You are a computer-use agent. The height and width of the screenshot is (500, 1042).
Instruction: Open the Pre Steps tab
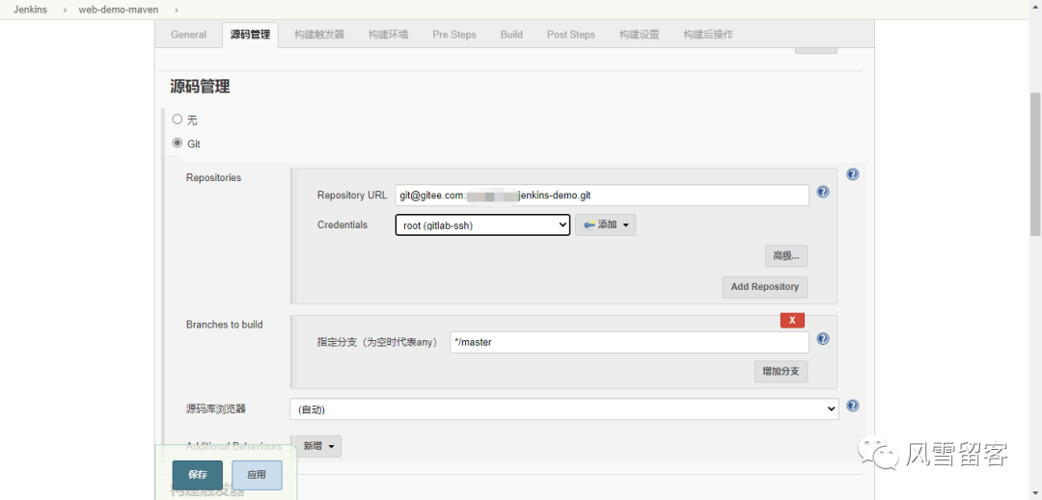[x=454, y=35]
